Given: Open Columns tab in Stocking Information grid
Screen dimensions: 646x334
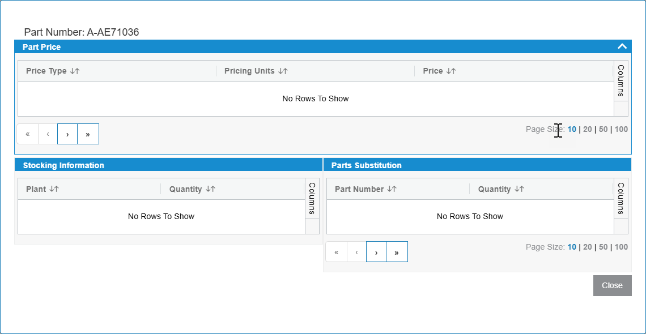Looking at the screenshot, I should (x=312, y=199).
